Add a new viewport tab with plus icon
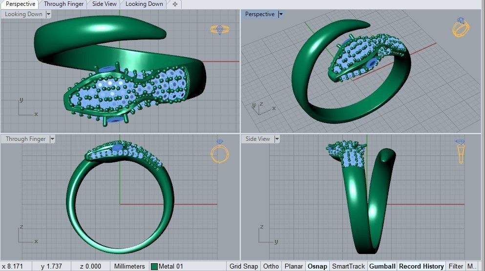This screenshot has height=271, width=485. pos(175,4)
